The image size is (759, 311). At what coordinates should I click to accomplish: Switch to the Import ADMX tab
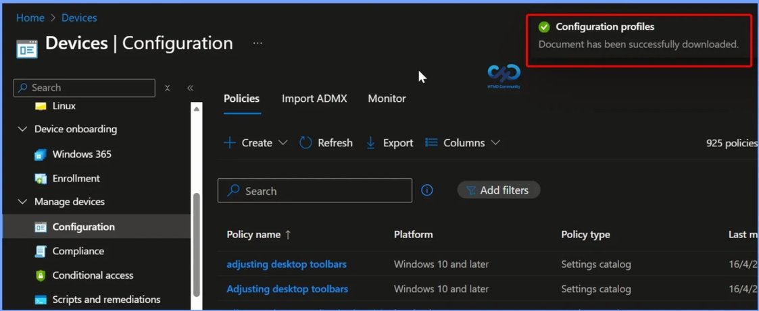(x=314, y=98)
